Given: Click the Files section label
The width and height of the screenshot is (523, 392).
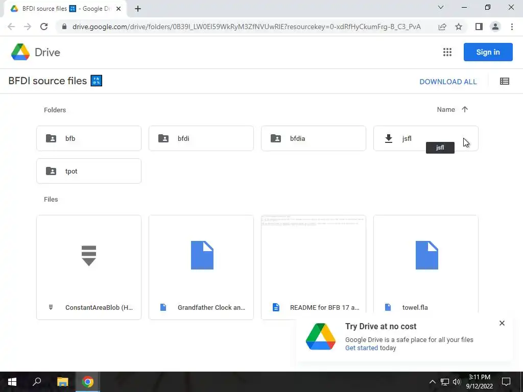Looking at the screenshot, I should click(51, 200).
